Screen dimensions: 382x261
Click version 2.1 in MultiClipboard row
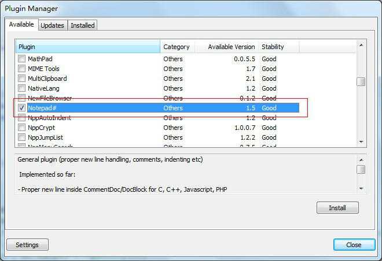251,79
